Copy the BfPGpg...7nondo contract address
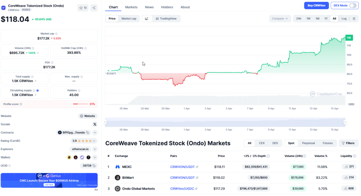The width and height of the screenshot is (361, 196). tap(88, 132)
